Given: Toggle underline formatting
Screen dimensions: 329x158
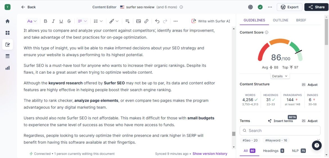Looking at the screenshot, I should coord(61,21).
